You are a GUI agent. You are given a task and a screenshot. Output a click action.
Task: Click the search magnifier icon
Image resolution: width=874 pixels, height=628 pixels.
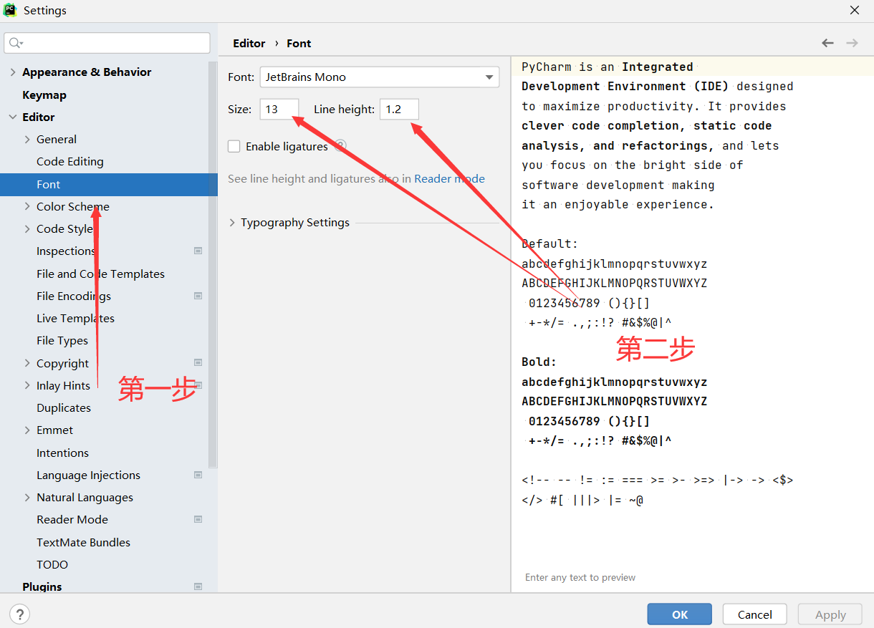15,43
